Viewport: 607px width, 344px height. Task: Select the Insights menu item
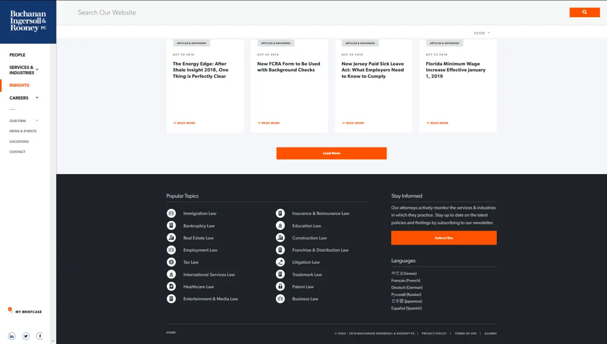19,85
